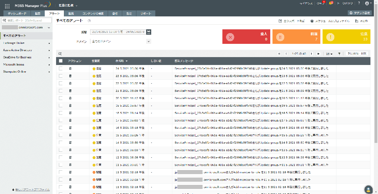Click the red critical alerts tile
This screenshot has width=378, height=194.
coord(246,36)
